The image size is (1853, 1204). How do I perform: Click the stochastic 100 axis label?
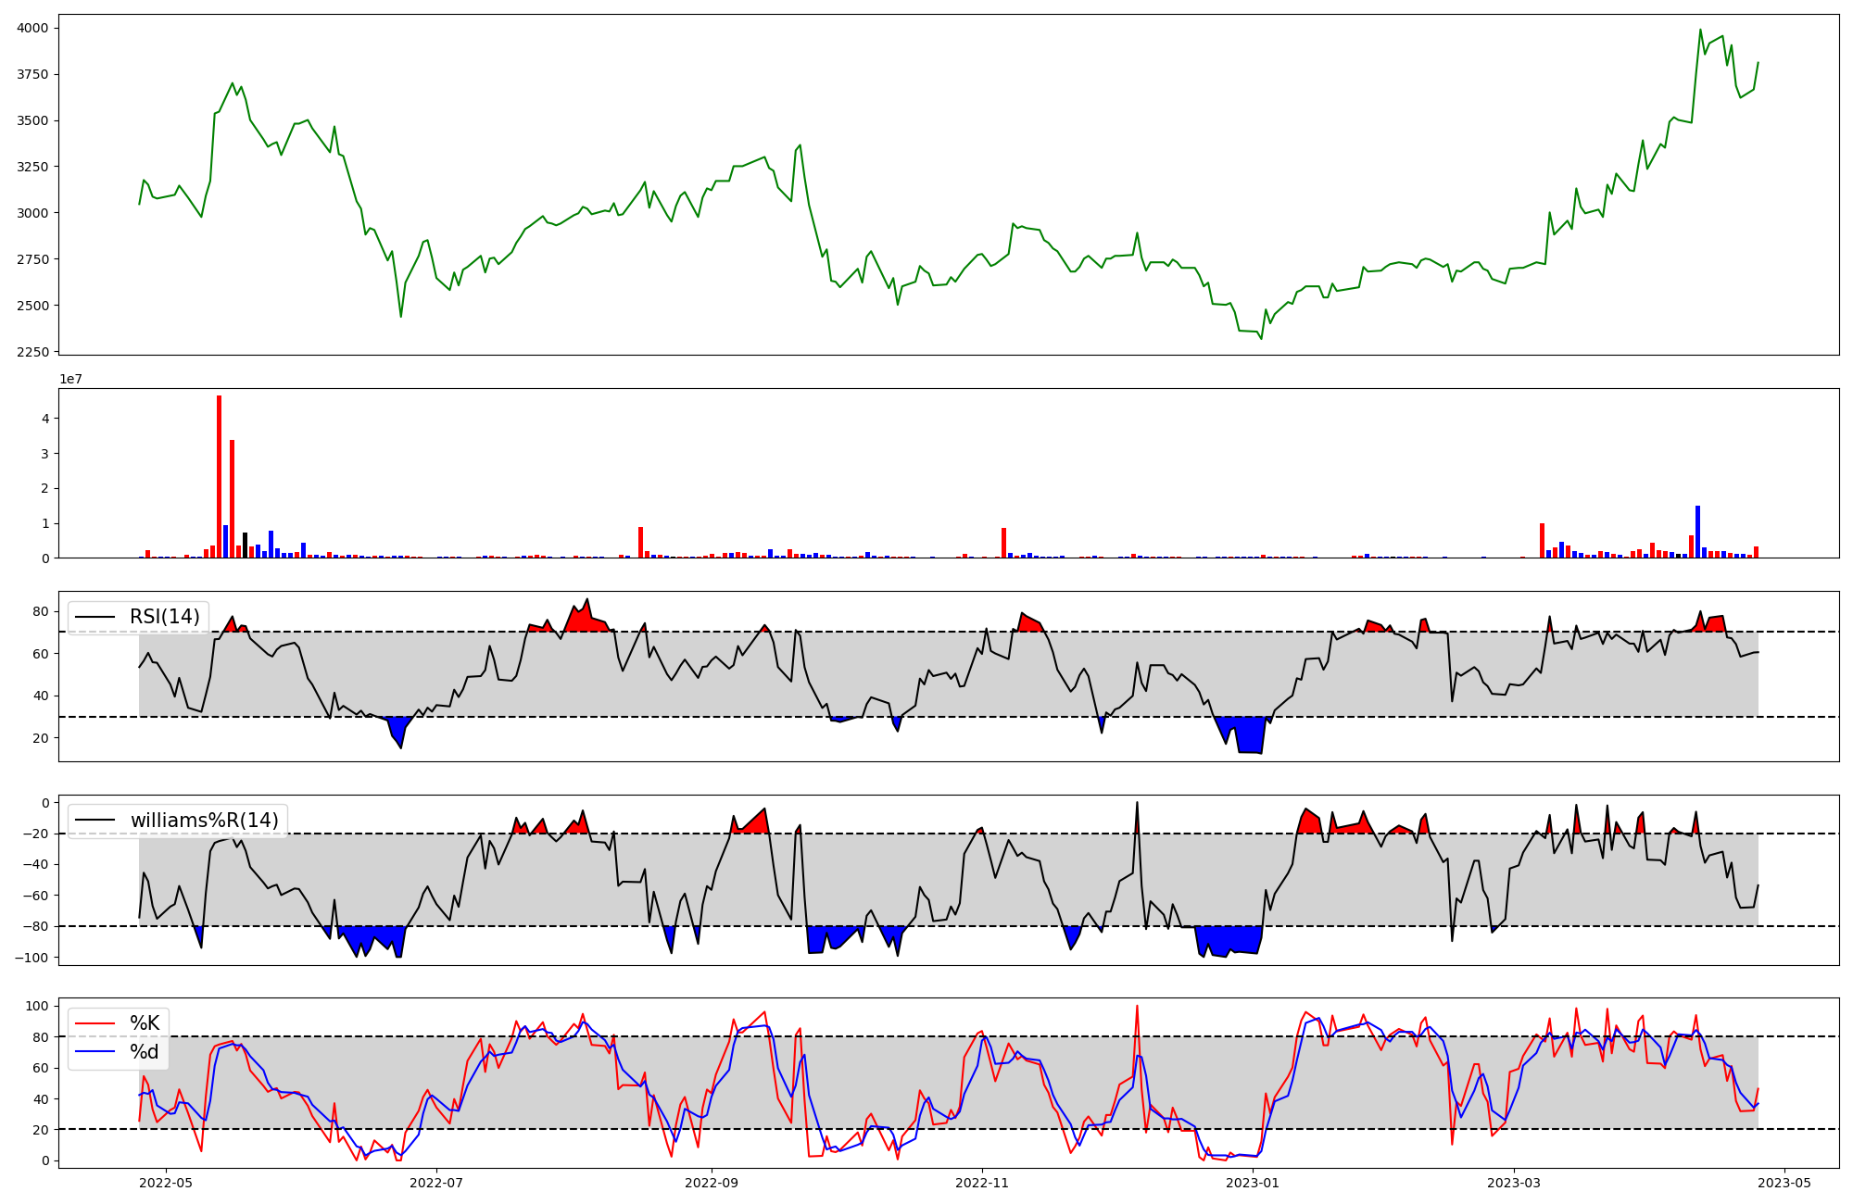(x=37, y=1006)
